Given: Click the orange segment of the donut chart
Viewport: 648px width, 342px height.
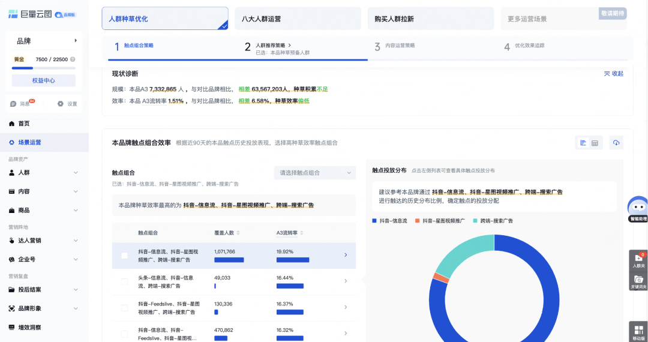Looking at the screenshot, I should click(441, 278).
